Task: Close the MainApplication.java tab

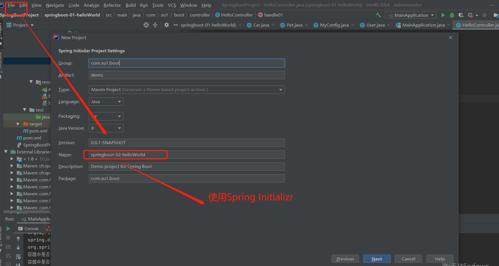Action: [x=449, y=25]
